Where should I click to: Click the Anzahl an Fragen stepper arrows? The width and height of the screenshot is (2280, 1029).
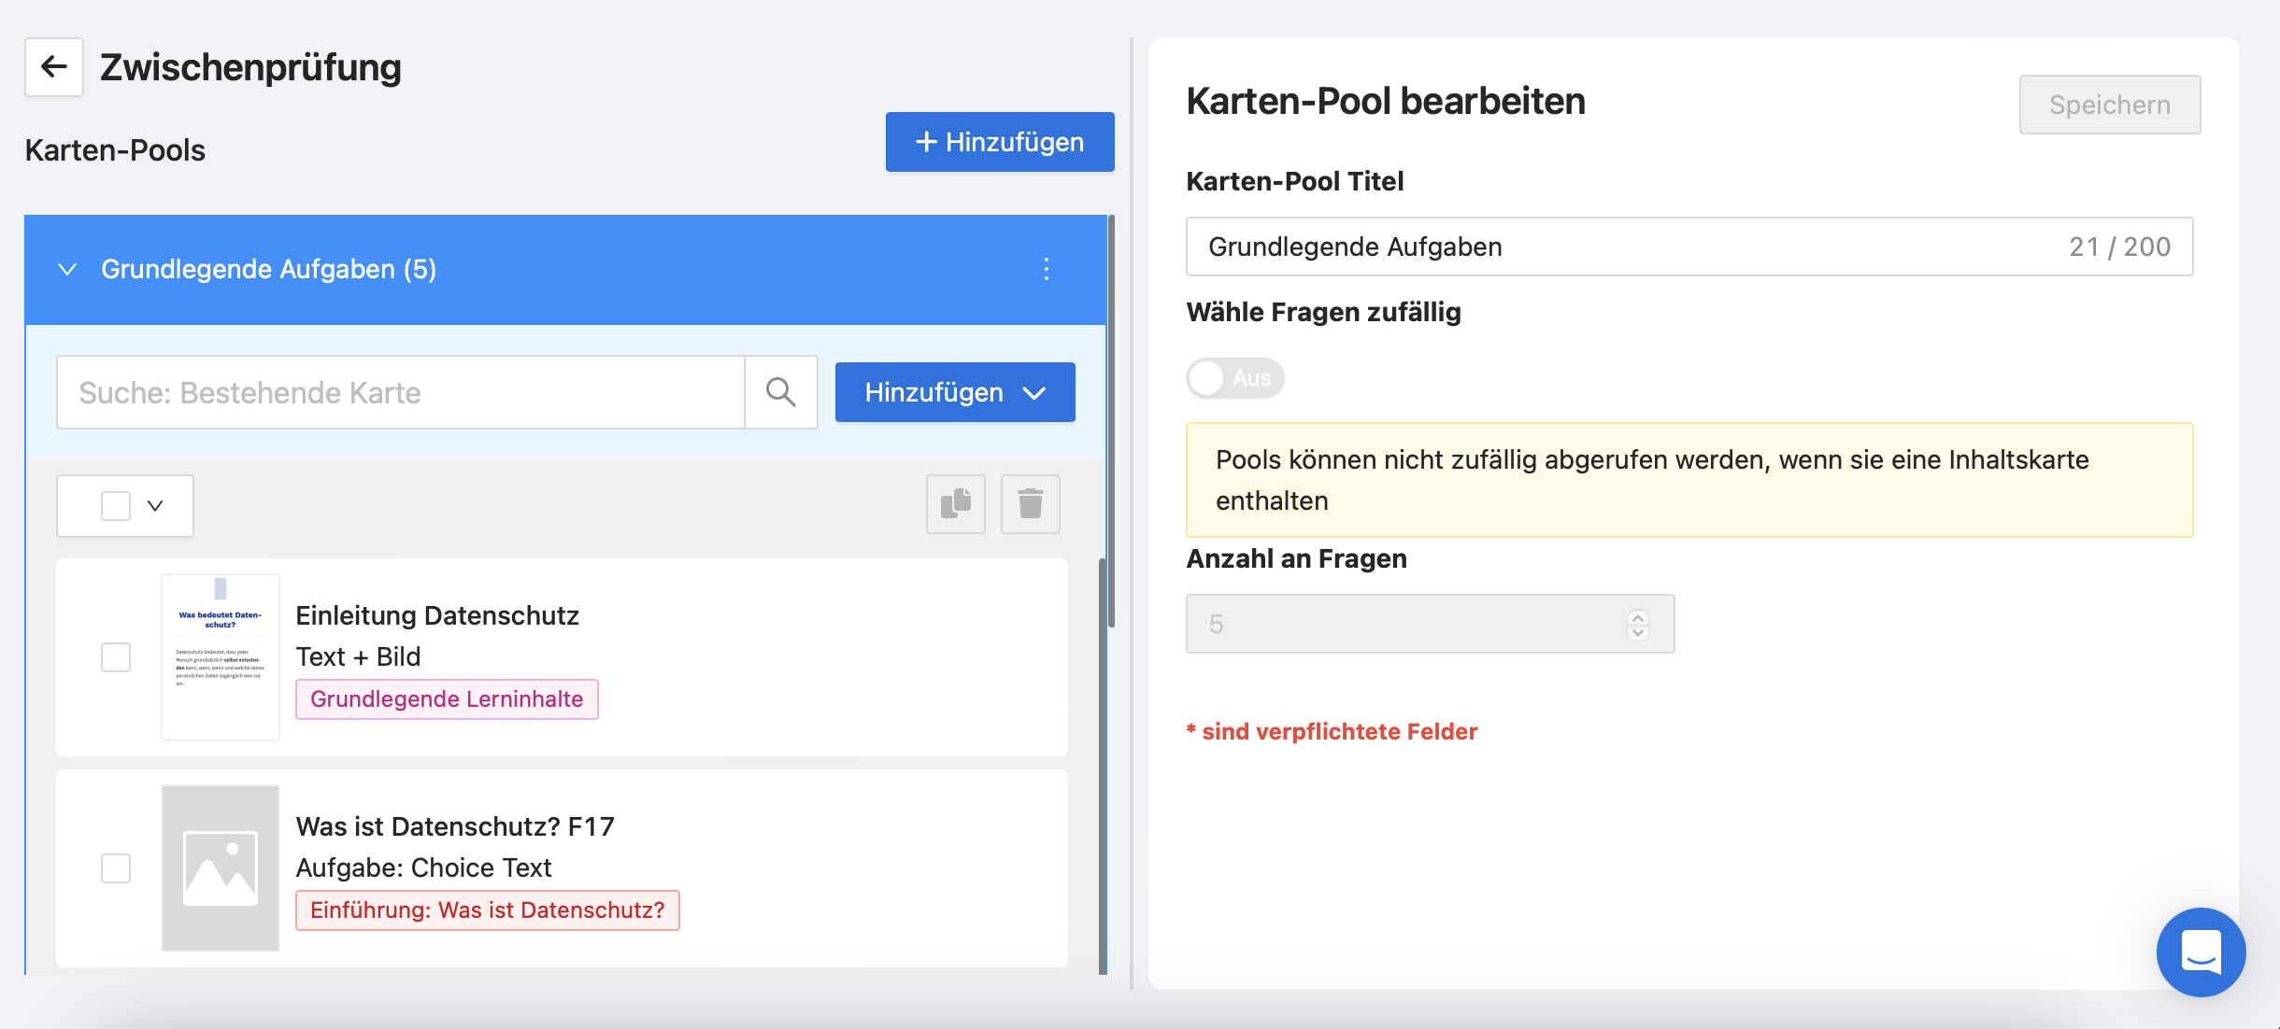click(1638, 624)
